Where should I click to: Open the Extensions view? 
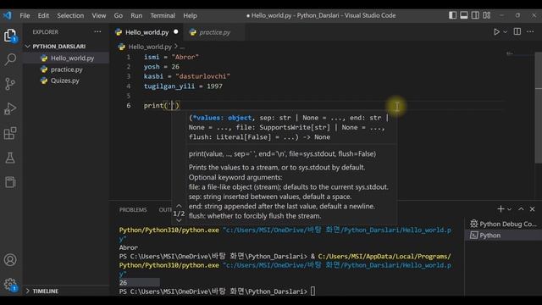pyautogui.click(x=10, y=133)
